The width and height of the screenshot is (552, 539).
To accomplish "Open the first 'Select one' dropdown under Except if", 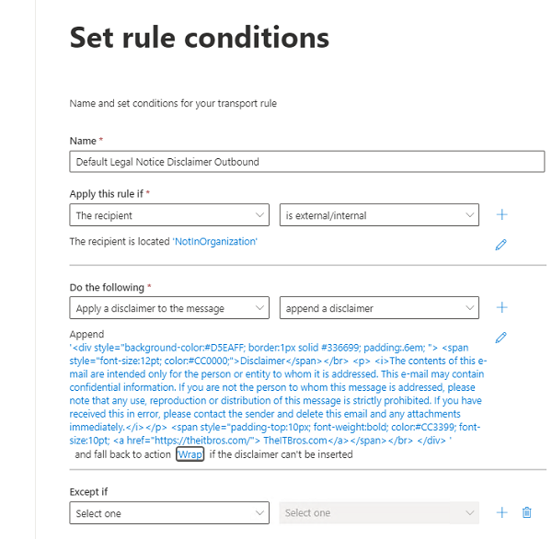I will 169,513.
